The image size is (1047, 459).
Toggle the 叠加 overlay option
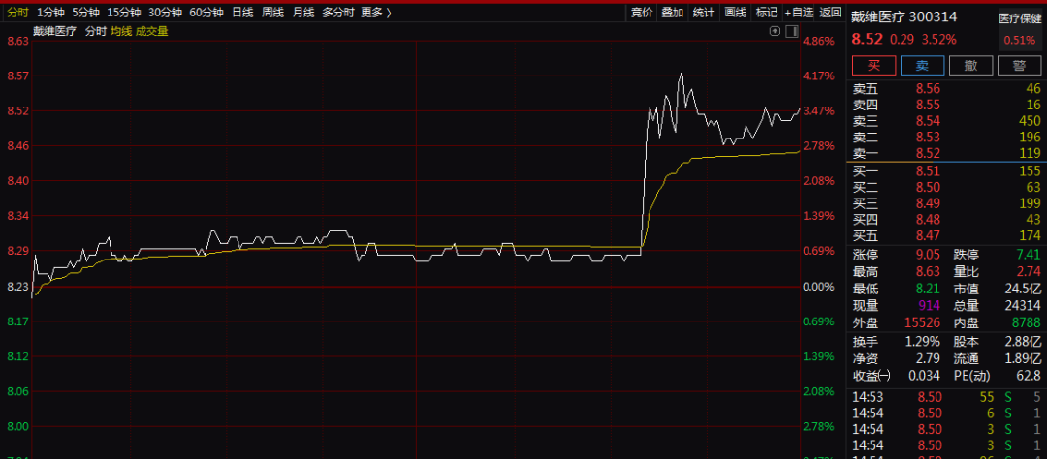(673, 12)
